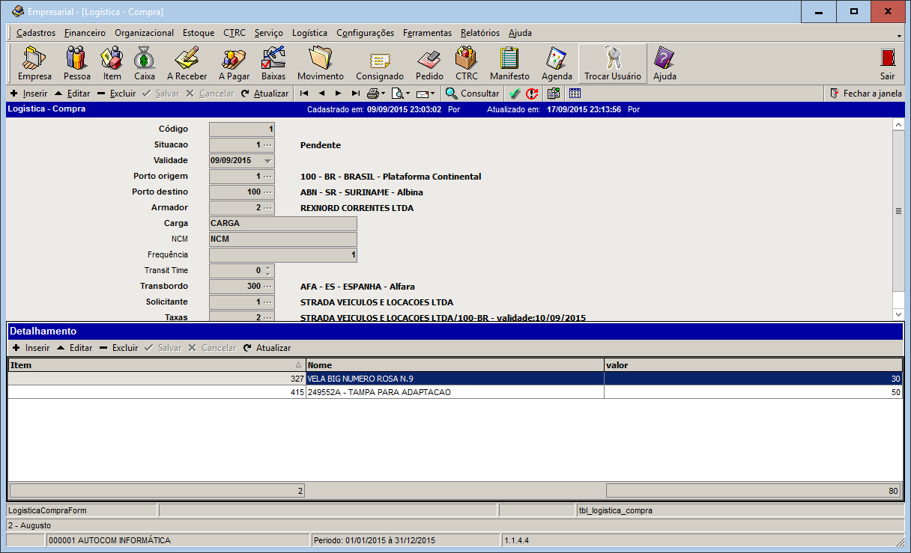Increase the Transit Time spinner value
The image size is (911, 553).
[x=269, y=267]
